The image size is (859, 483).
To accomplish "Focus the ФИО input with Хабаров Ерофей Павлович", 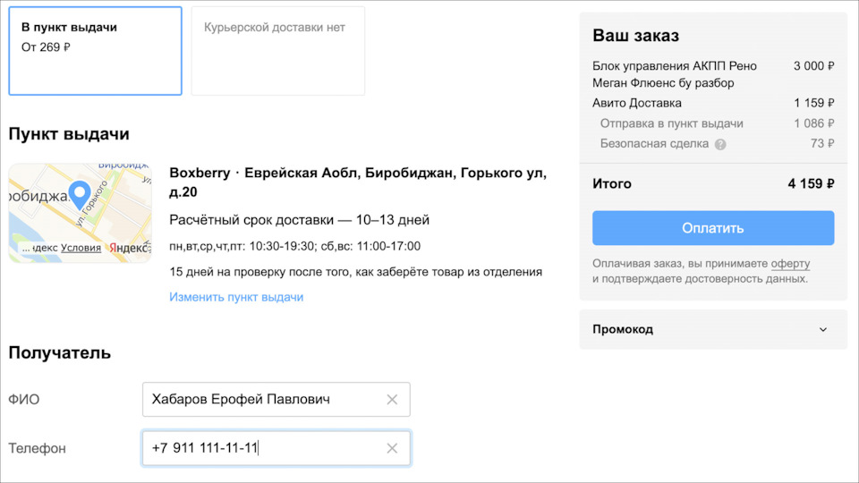I will point(259,400).
